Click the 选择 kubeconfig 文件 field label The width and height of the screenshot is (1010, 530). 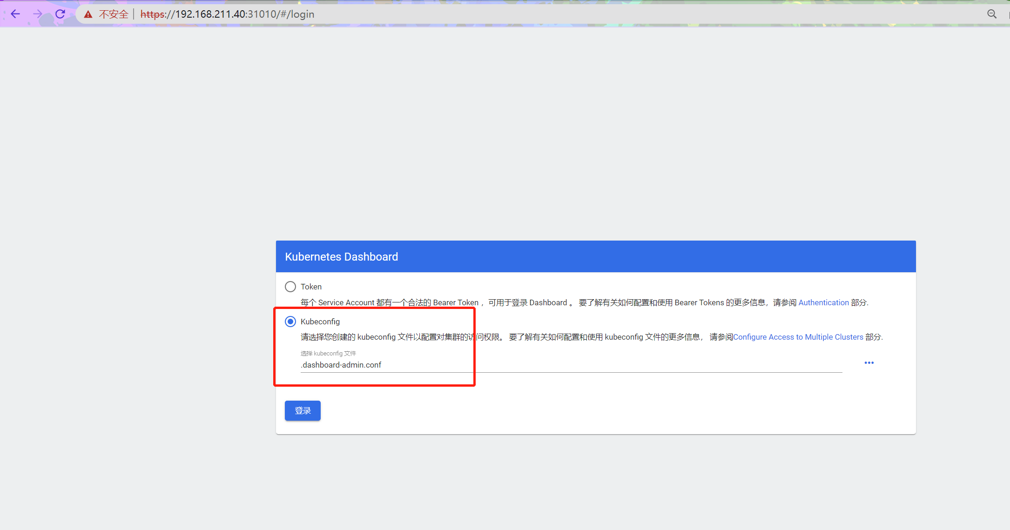coord(328,354)
